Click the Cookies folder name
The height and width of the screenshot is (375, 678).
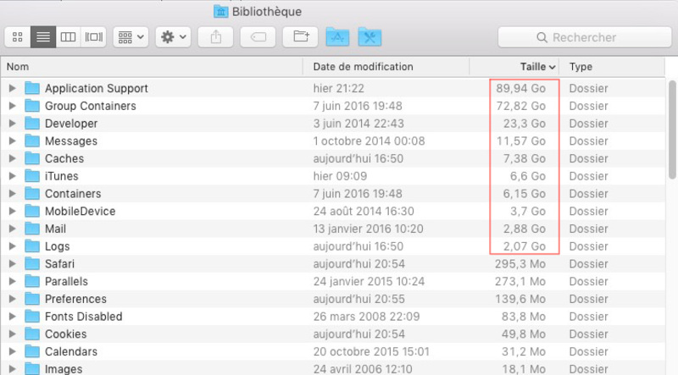[66, 334]
